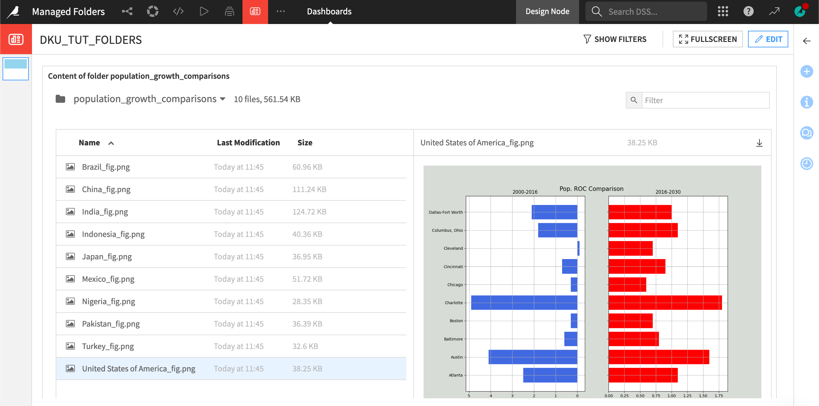Screen dimensions: 819x406
Task: Open the more options ellipsis menu
Action: point(281,12)
